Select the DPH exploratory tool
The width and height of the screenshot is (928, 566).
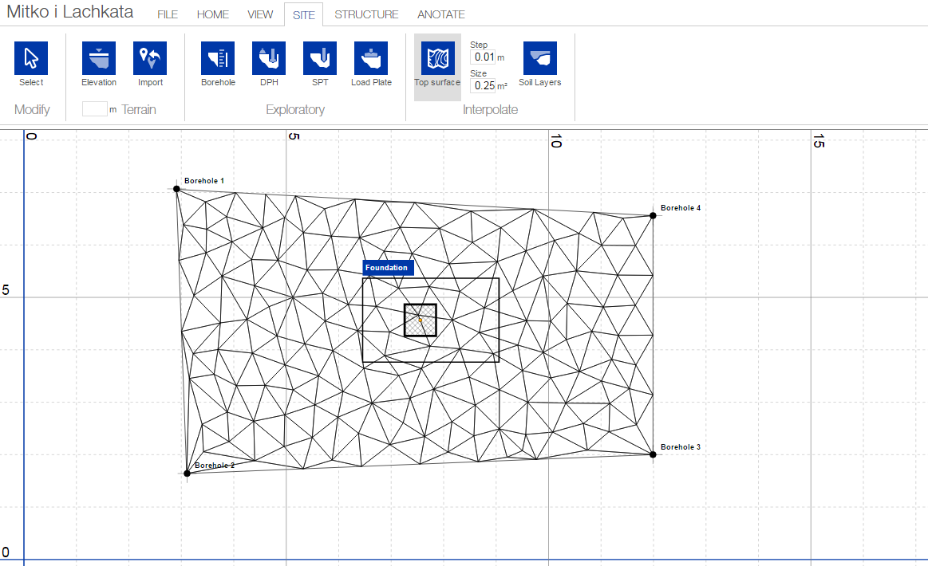pyautogui.click(x=269, y=58)
